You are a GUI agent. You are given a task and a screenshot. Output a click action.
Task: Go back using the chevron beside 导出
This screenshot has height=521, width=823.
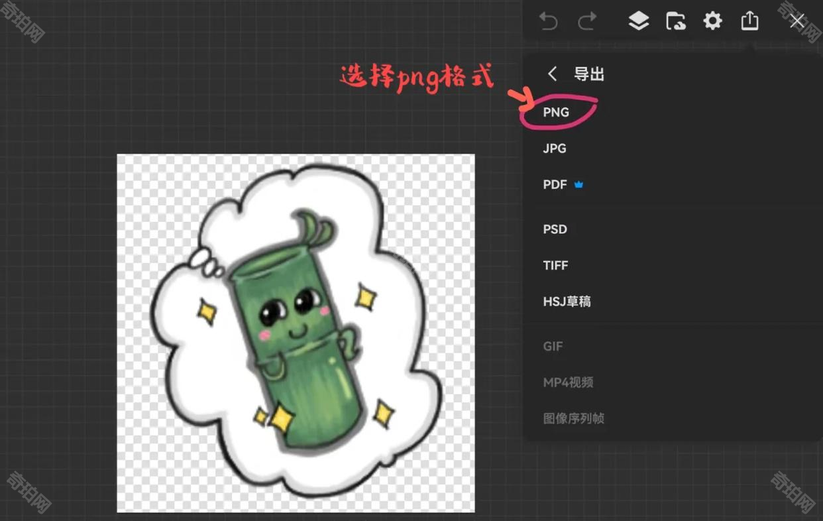tap(552, 74)
